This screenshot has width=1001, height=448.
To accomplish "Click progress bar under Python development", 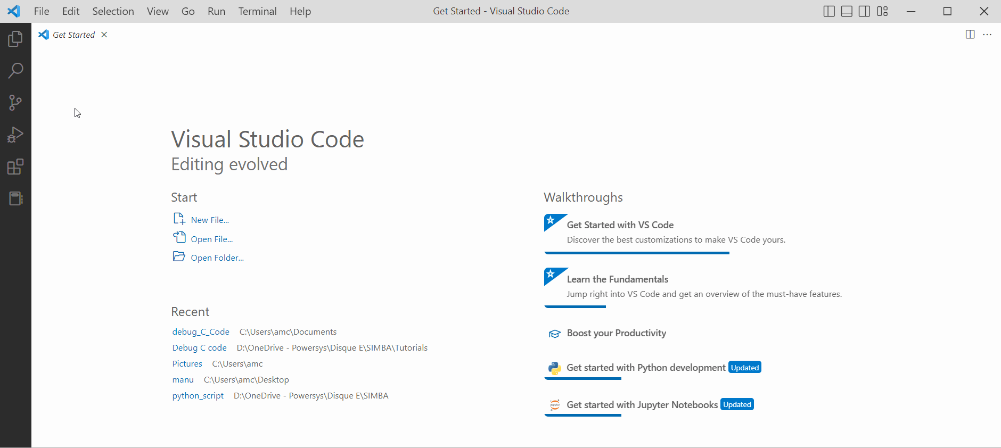I will point(583,379).
